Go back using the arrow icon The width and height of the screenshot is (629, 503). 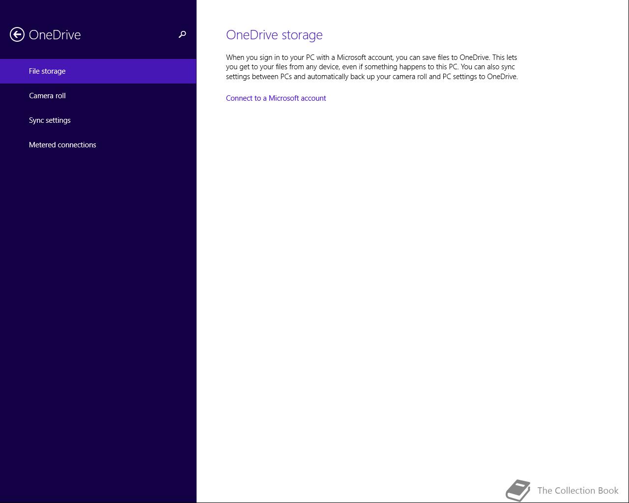(17, 34)
